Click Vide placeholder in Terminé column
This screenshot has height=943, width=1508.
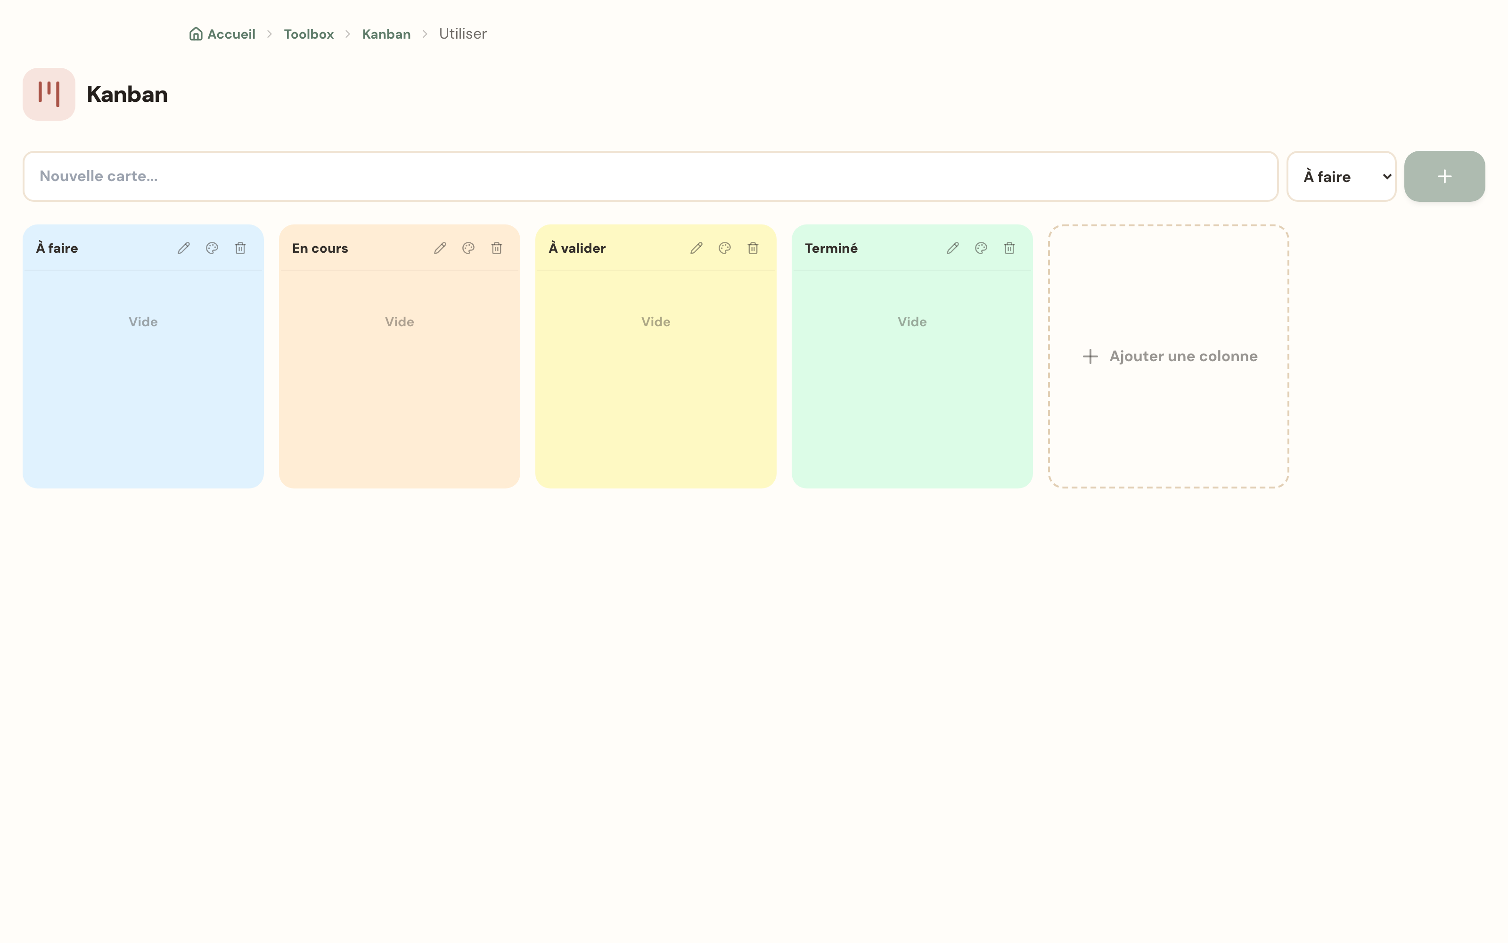click(x=912, y=322)
